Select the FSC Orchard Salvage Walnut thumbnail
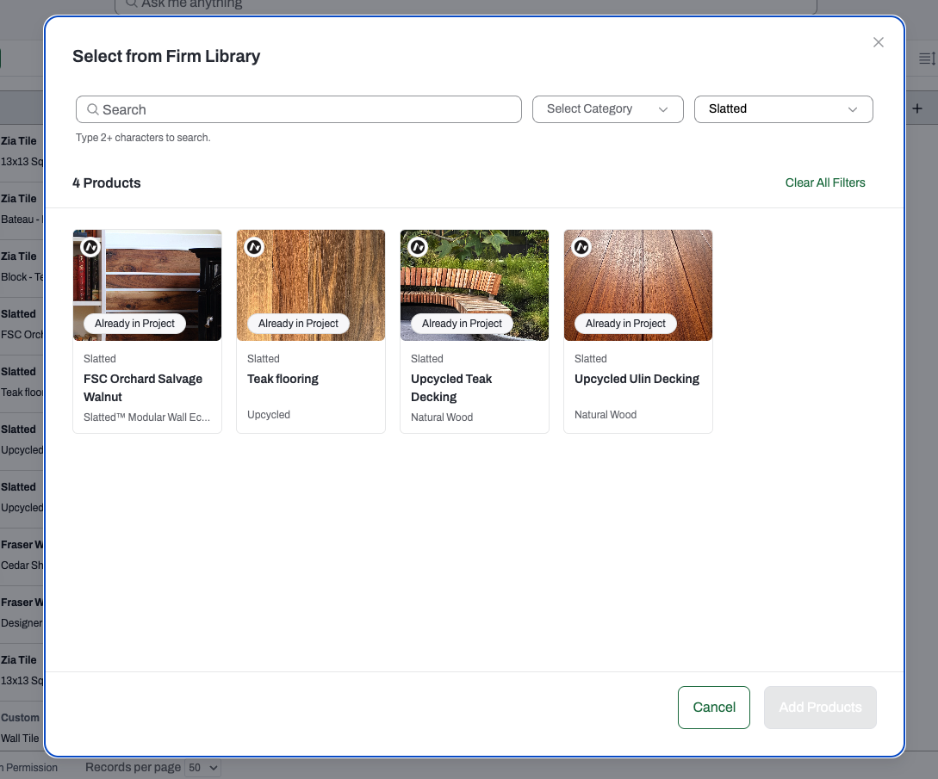The height and width of the screenshot is (779, 938). coord(147,285)
